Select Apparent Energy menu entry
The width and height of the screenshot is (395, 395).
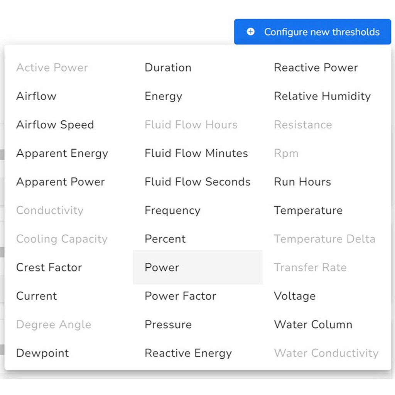click(62, 154)
